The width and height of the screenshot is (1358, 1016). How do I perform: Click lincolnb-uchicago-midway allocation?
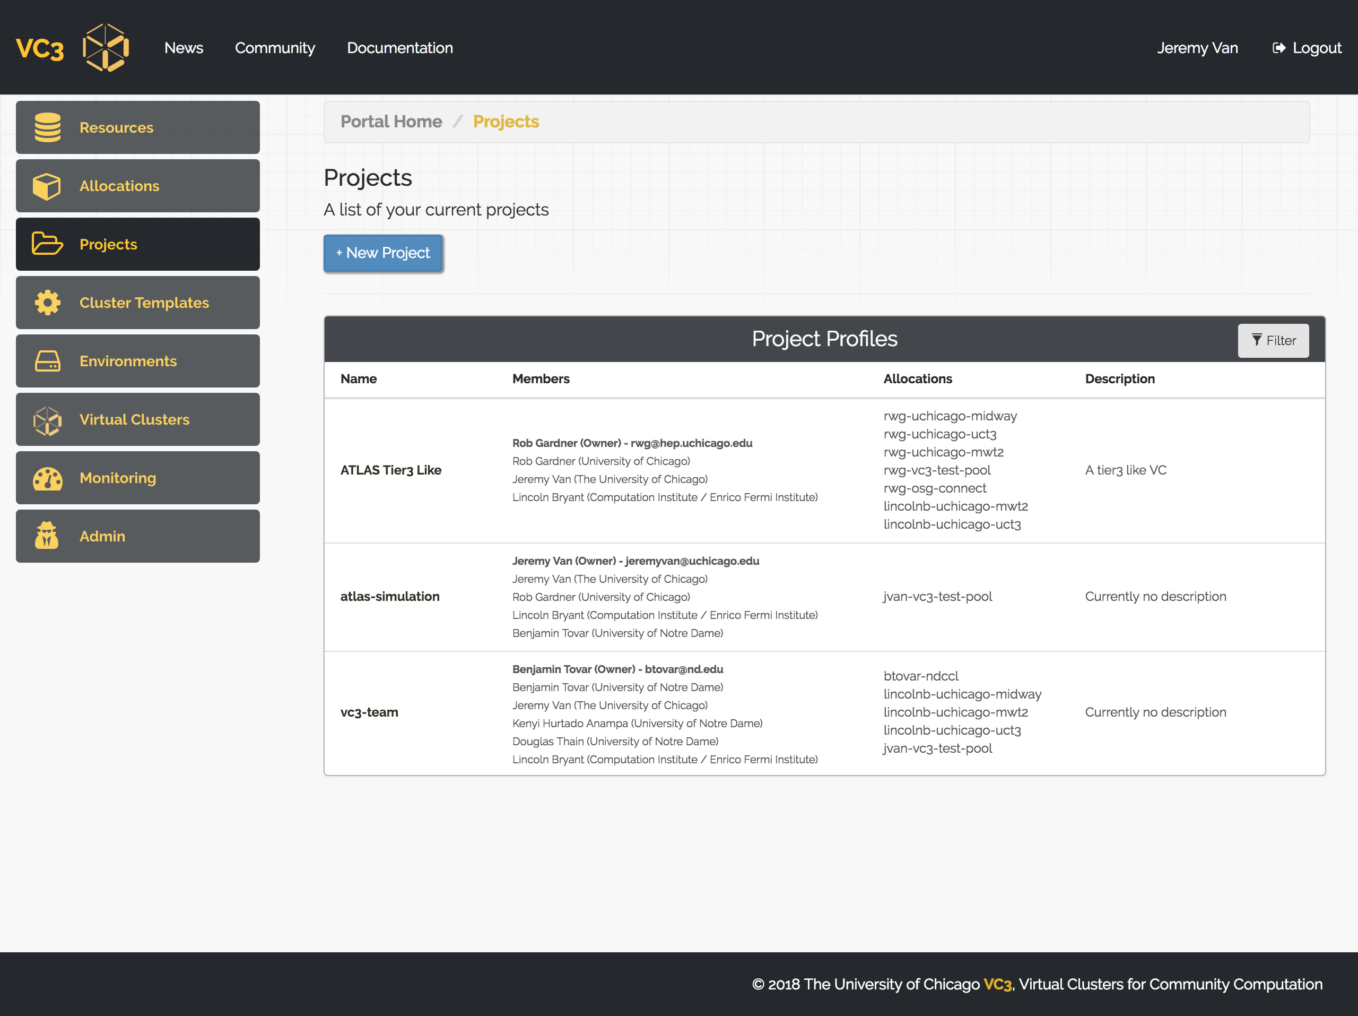pyautogui.click(x=962, y=694)
